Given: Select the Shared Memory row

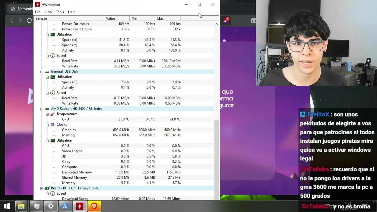Looking at the screenshot, I should coord(124,178).
